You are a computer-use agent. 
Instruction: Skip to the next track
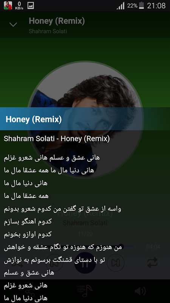coord(116,263)
